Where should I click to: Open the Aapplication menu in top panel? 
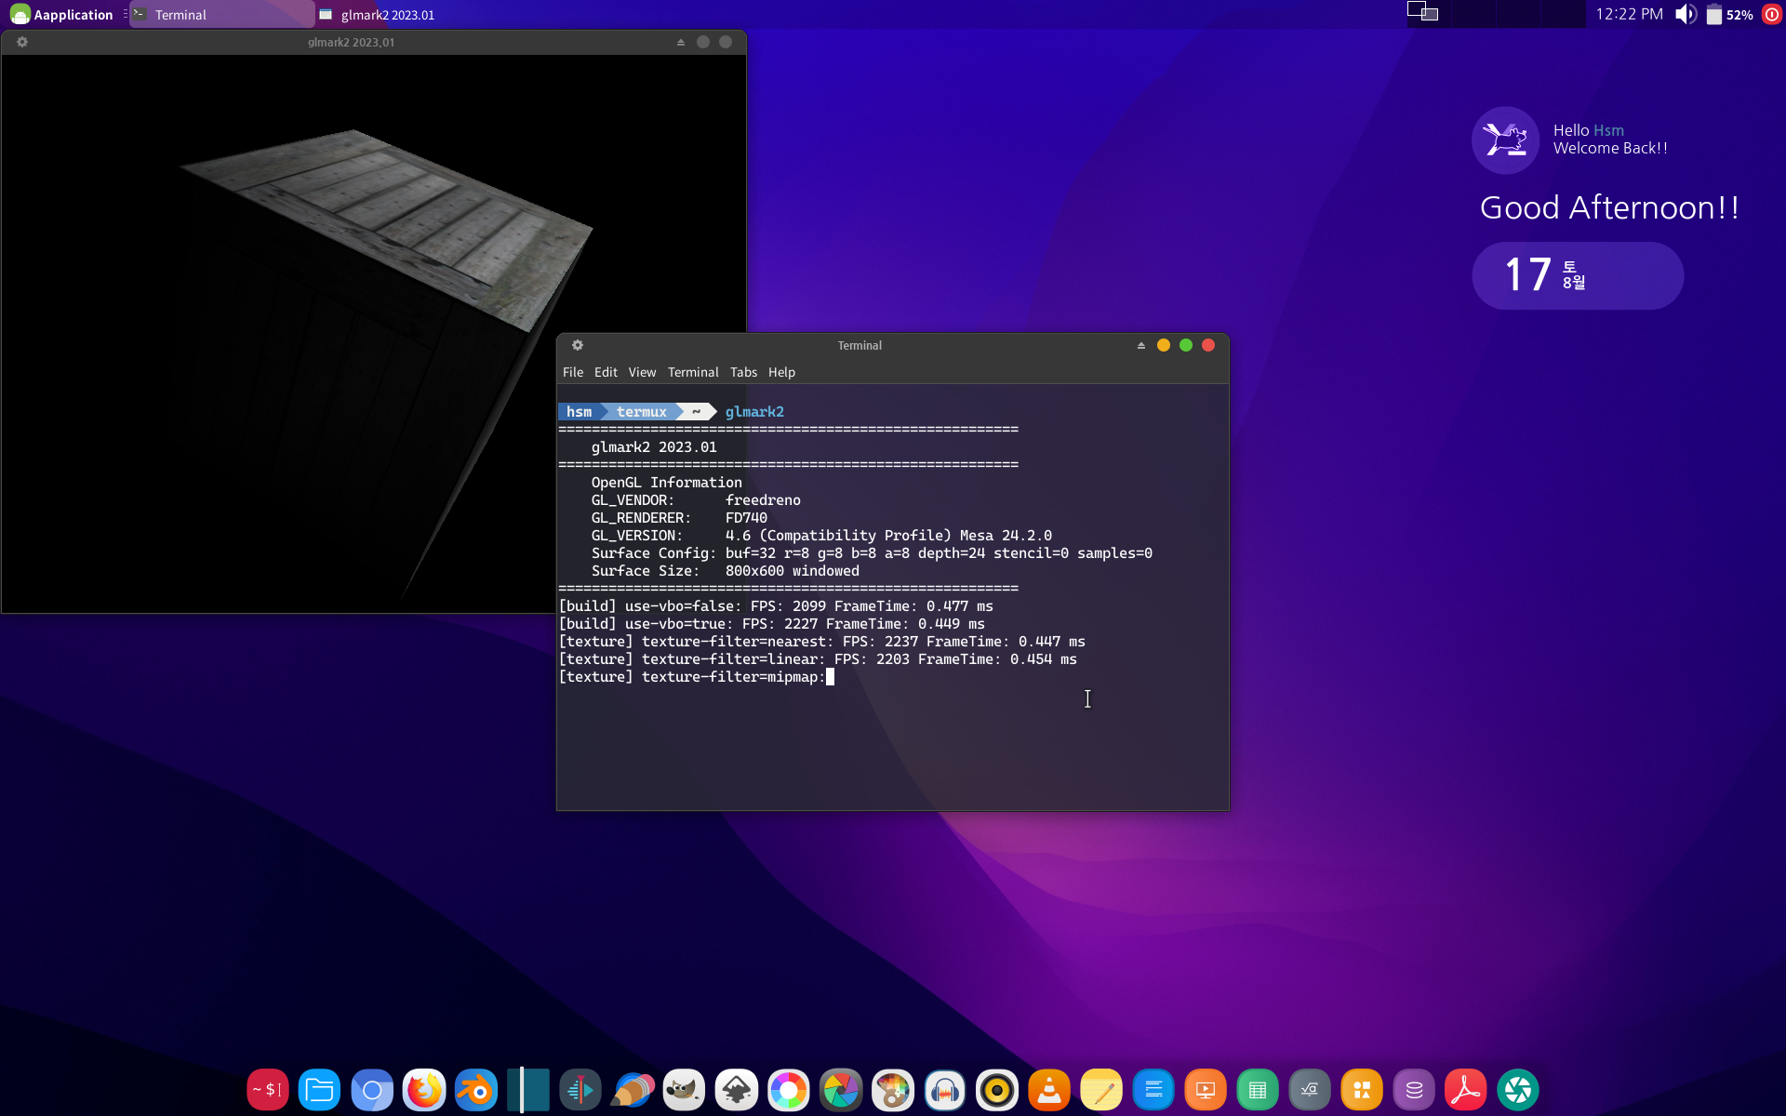[x=61, y=15]
